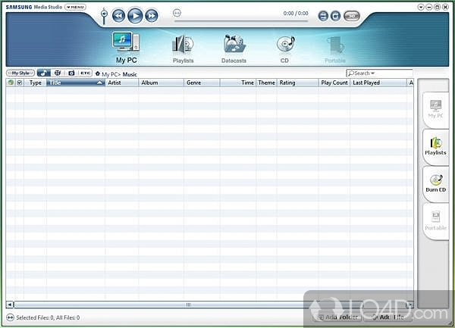455x328 pixels.
Task: Show photo files filter icon
Action: 71,73
